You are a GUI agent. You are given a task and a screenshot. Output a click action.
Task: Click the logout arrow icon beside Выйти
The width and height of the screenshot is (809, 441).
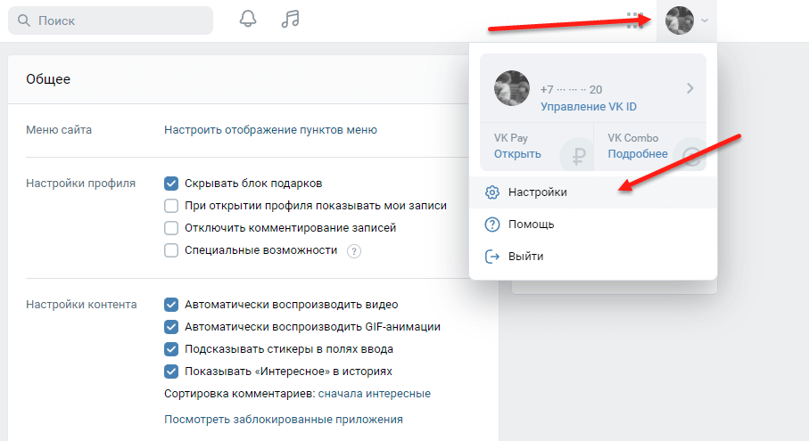(491, 257)
